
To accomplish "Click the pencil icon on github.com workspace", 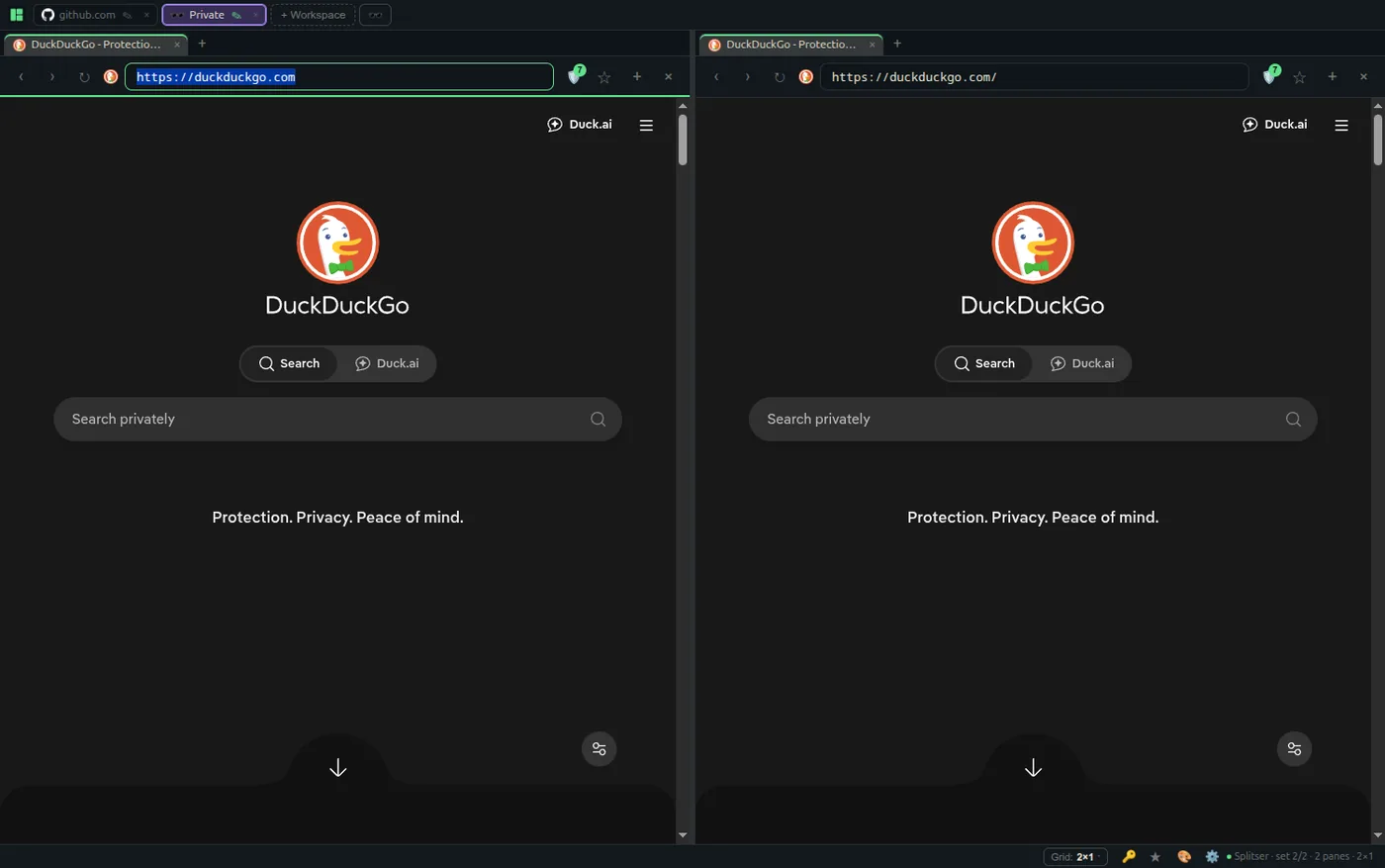I will (x=127, y=15).
